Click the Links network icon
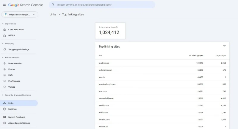The height and width of the screenshot is (129, 238). (4, 103)
